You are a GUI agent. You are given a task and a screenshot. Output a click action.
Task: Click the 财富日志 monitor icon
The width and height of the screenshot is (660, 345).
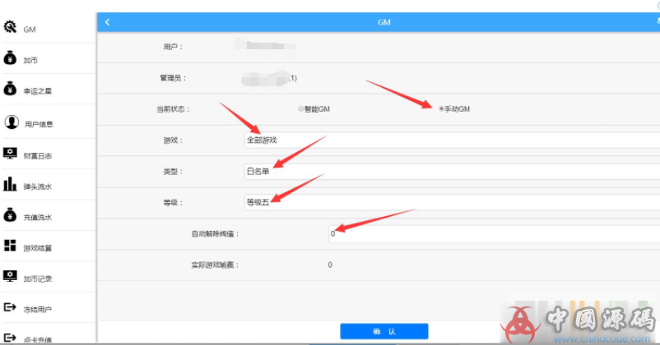tap(10, 154)
